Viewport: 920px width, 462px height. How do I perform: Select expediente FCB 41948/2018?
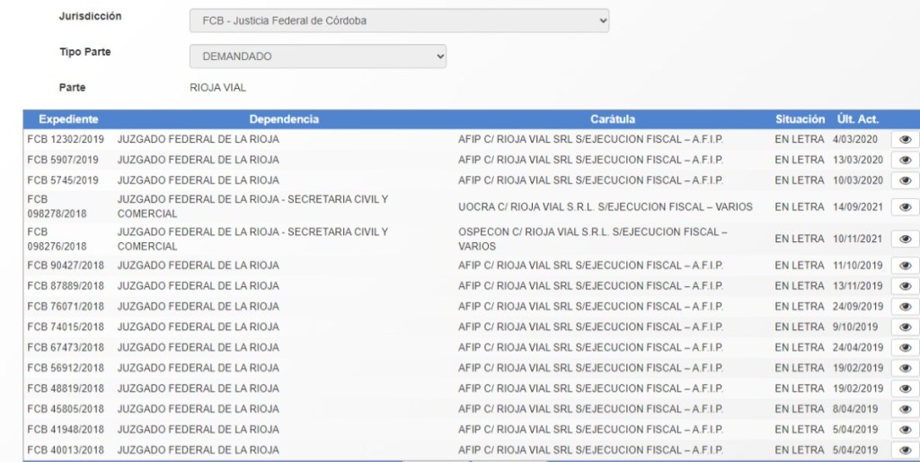[66, 429]
